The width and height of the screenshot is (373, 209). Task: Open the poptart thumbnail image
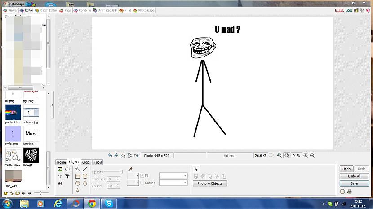click(13, 113)
